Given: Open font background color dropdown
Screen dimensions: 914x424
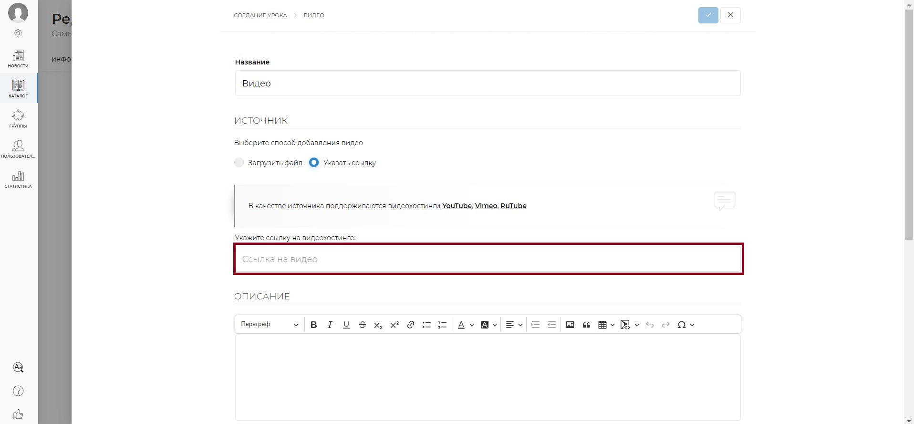Looking at the screenshot, I should (488, 325).
